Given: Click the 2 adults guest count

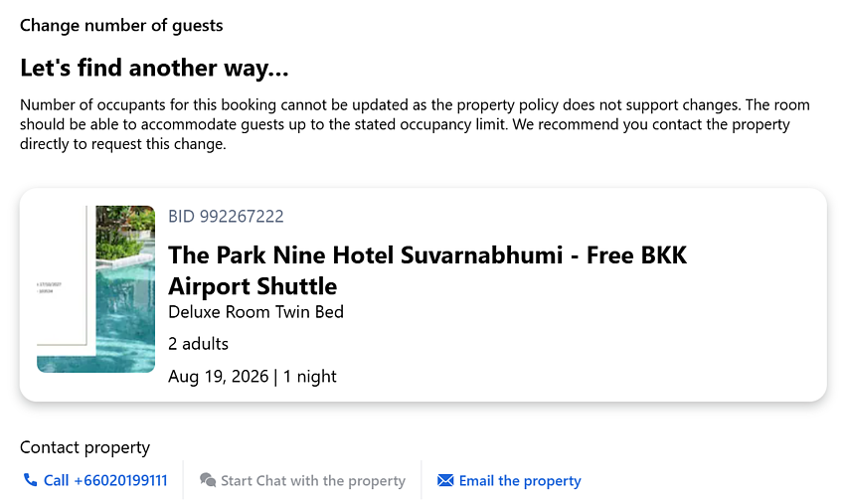Looking at the screenshot, I should click(198, 343).
